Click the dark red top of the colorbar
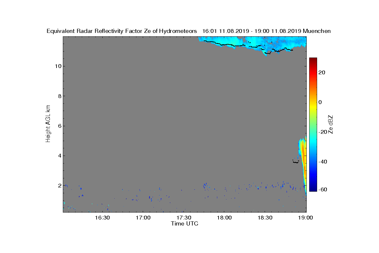The width and height of the screenshot is (379, 253). tap(313, 60)
